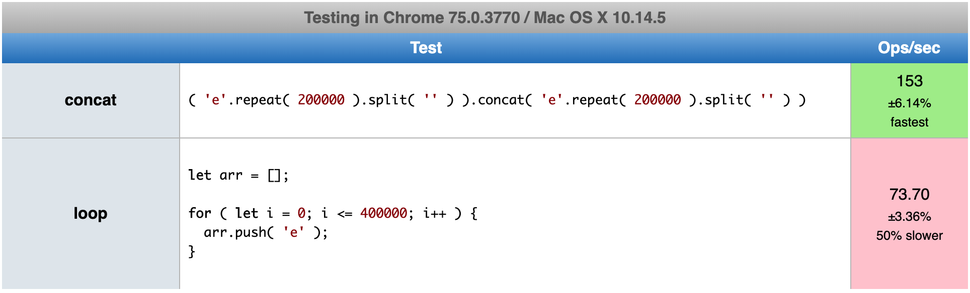This screenshot has width=970, height=293.
Task: Click the '153' ops/sec result
Action: pyautogui.click(x=910, y=81)
